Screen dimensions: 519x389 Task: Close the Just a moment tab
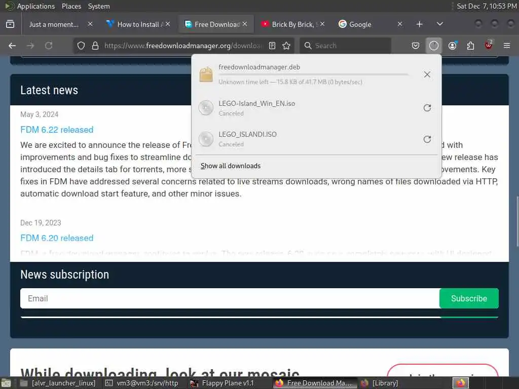pyautogui.click(x=90, y=24)
